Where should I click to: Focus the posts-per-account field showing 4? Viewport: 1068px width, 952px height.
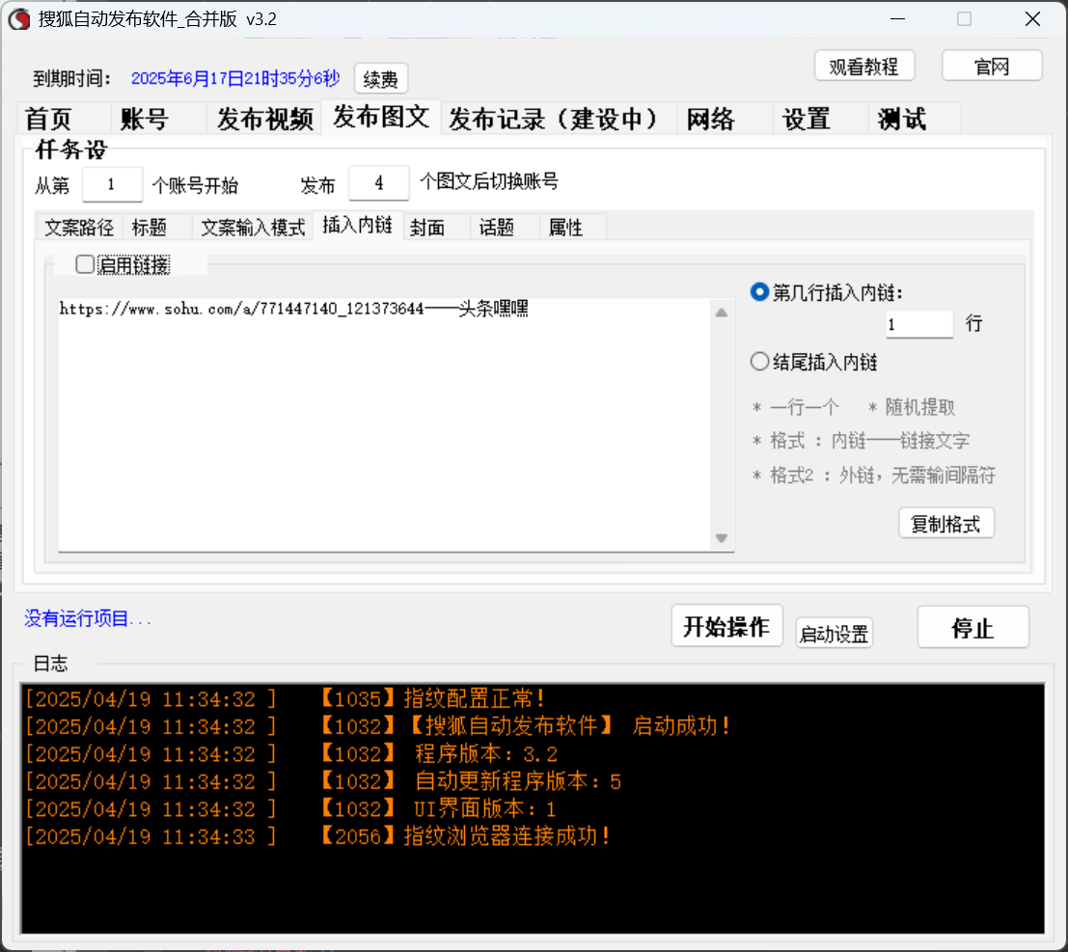coord(379,182)
